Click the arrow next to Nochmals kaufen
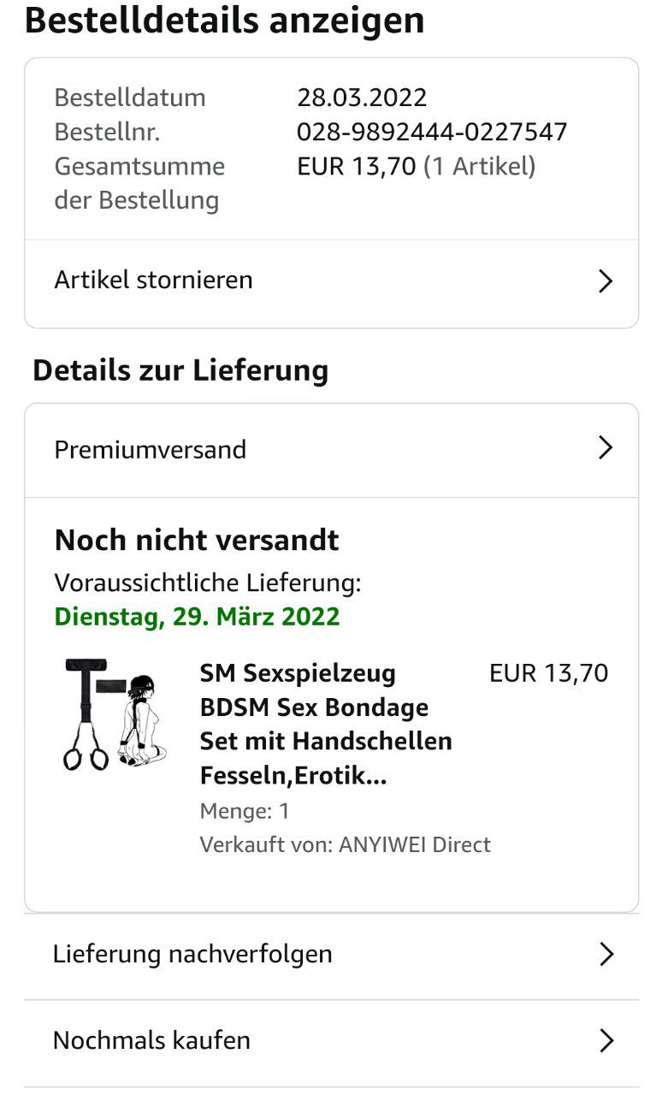662x1095 pixels. (x=606, y=1041)
